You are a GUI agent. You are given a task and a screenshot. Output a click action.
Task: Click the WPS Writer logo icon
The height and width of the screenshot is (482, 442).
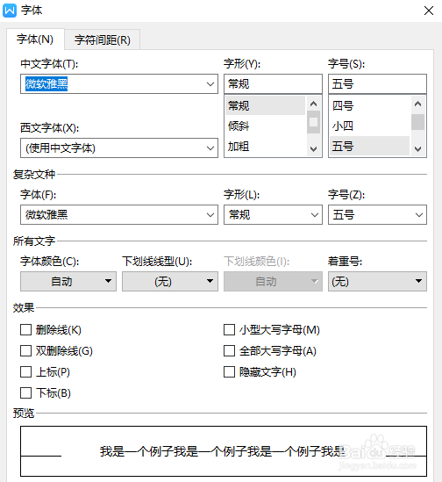tap(10, 11)
